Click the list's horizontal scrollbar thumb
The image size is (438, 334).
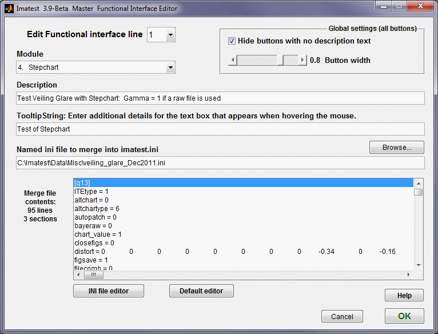click(94, 275)
